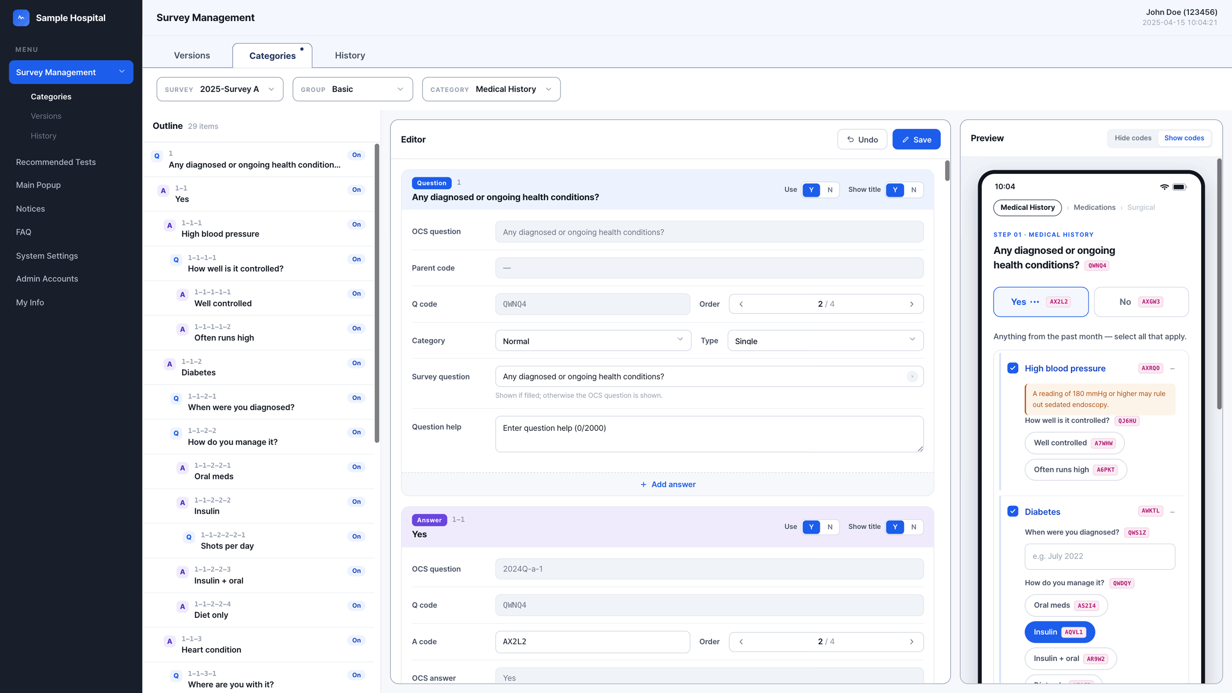Open Recommended Tests in the sidebar
Image resolution: width=1232 pixels, height=693 pixels.
[55, 162]
